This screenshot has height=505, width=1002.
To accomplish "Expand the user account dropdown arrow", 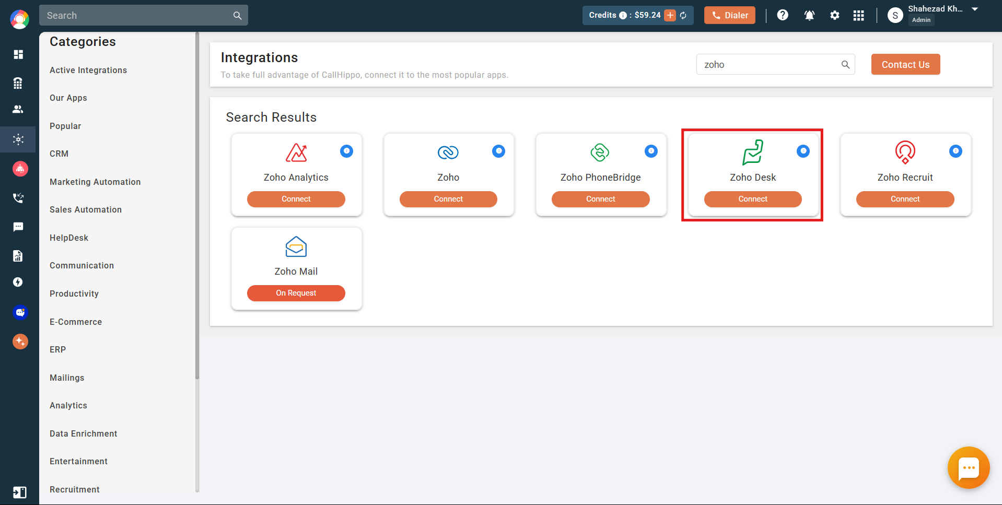I will [975, 9].
